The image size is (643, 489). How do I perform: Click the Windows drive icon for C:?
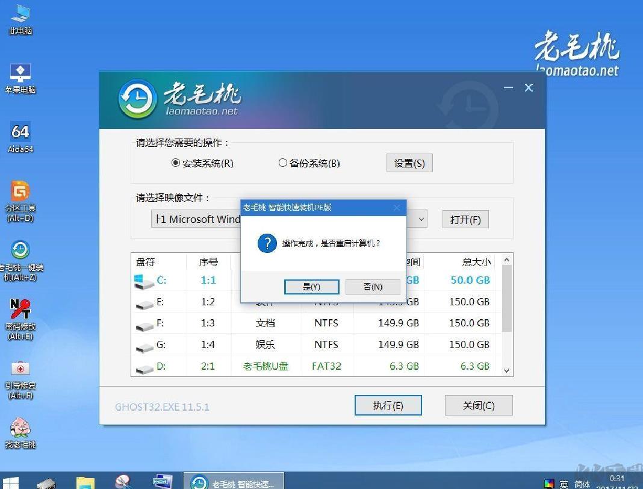pyautogui.click(x=143, y=281)
